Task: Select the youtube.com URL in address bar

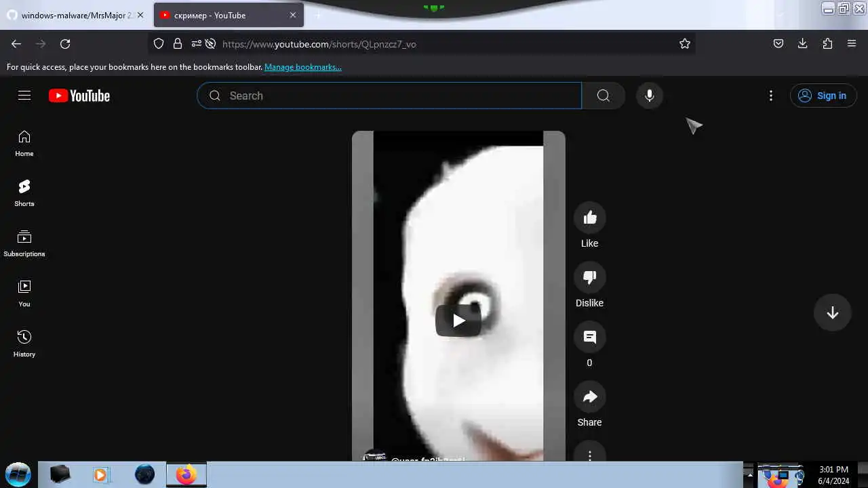Action: pyautogui.click(x=319, y=44)
